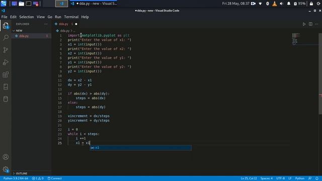
Task: Click Ln 25, Col 12 cursor position
Action: [249, 178]
